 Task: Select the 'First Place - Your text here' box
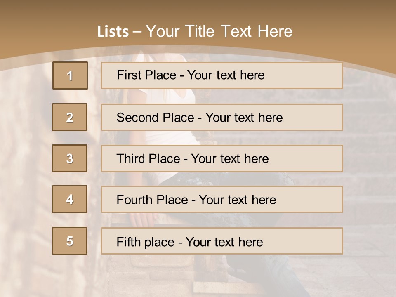click(x=222, y=75)
